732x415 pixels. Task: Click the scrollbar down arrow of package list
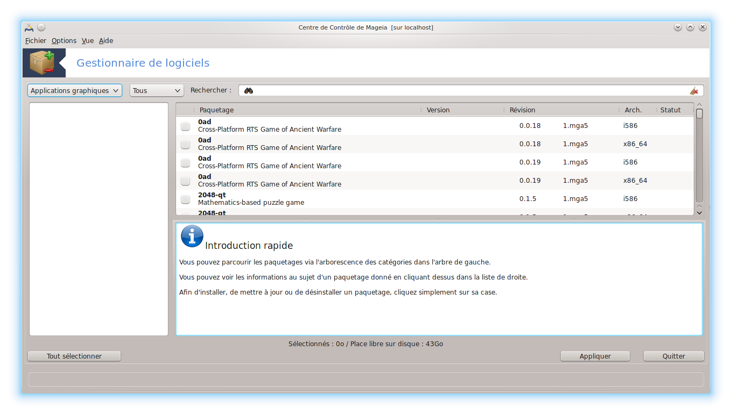pos(699,213)
